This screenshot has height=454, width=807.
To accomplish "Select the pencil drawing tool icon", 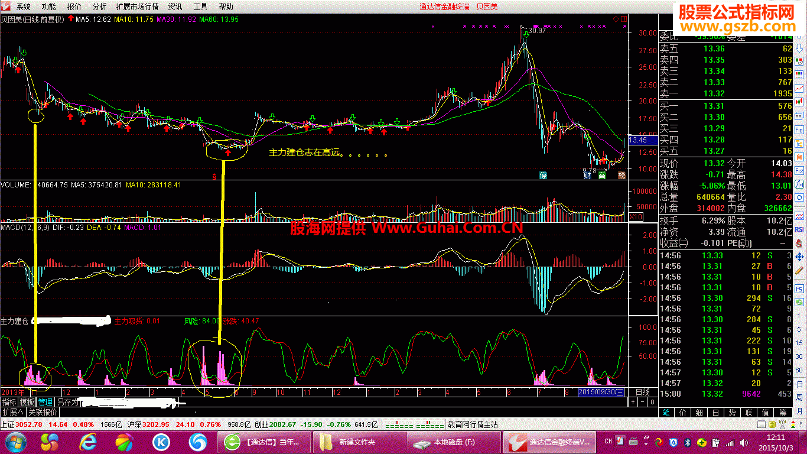I will [x=799, y=271].
